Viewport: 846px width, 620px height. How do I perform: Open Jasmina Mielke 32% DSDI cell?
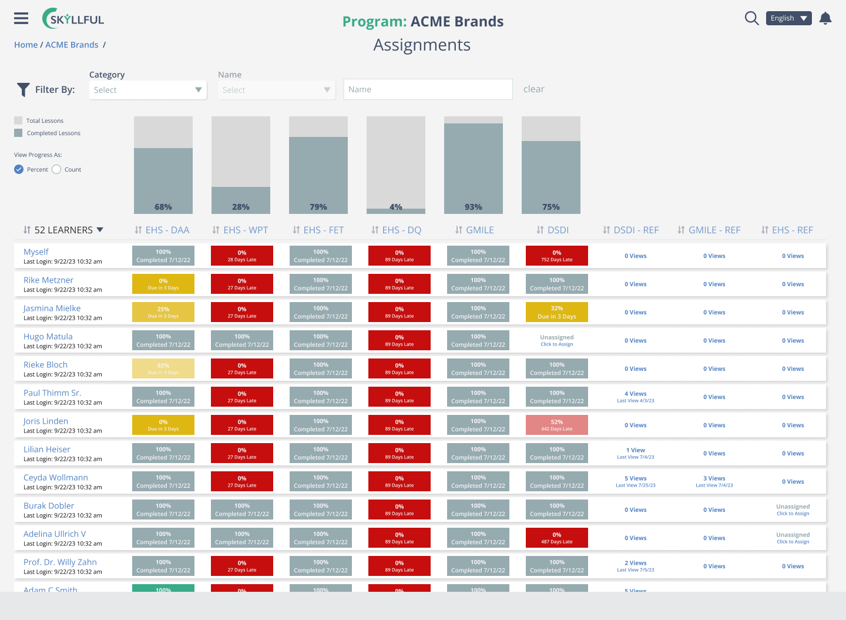[x=557, y=312]
